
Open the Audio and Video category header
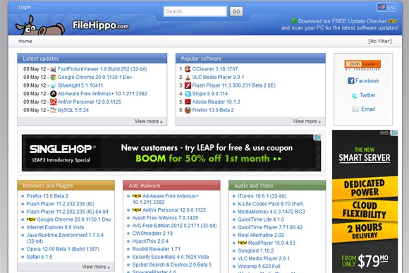click(277, 186)
